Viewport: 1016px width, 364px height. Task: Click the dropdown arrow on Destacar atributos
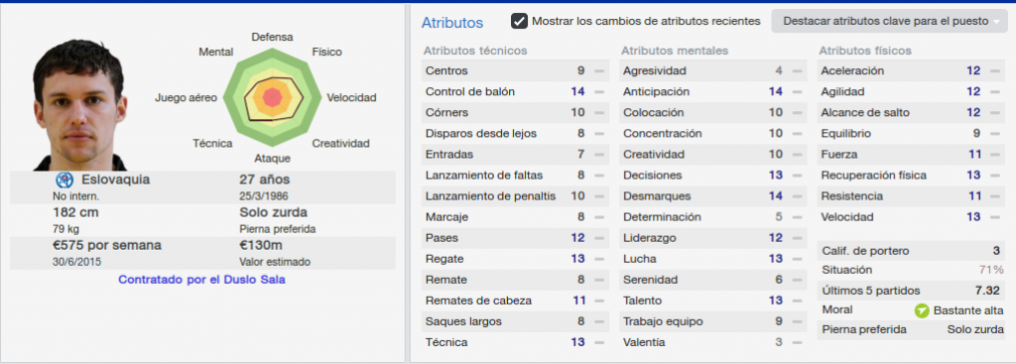pyautogui.click(x=995, y=22)
